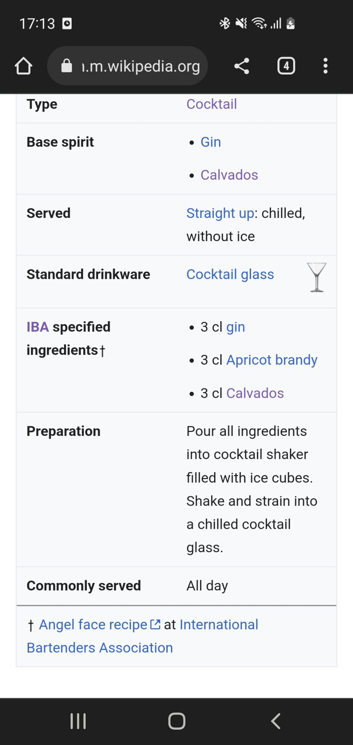
Task: Open the International Bartenders Association link
Action: pyautogui.click(x=219, y=625)
